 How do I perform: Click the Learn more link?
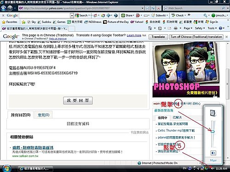(134, 35)
